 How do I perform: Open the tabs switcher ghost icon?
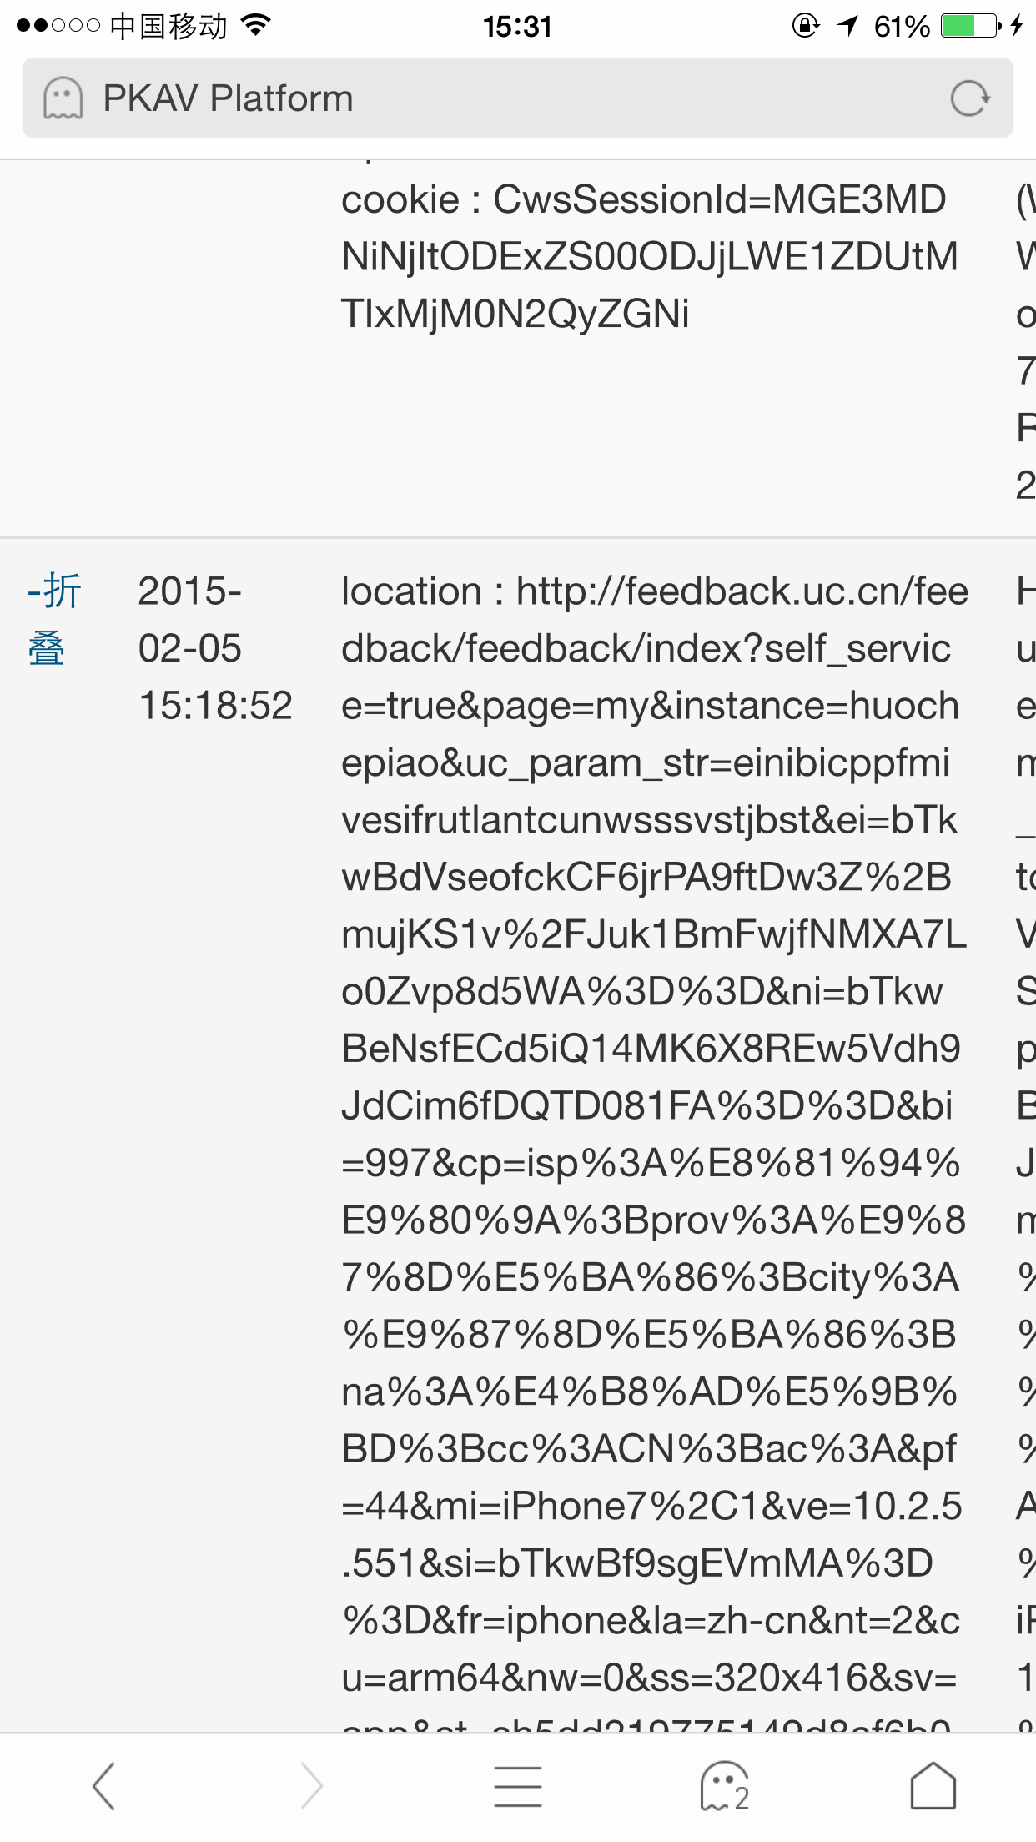725,1786
